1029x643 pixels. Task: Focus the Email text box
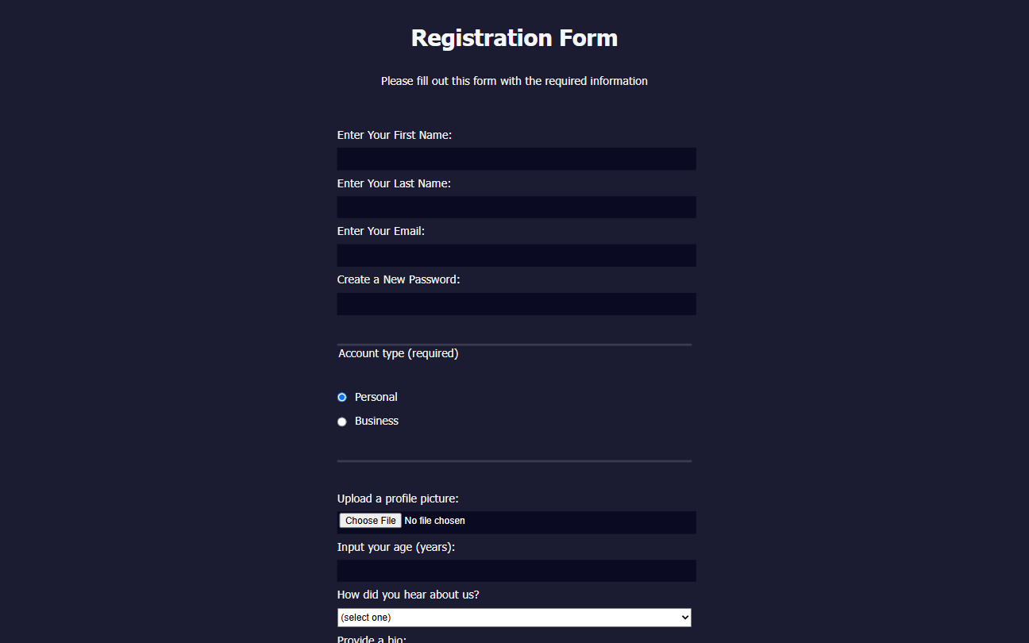point(516,256)
